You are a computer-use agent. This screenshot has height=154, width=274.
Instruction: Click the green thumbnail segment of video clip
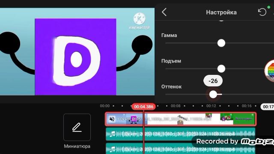pyautogui.click(x=244, y=119)
